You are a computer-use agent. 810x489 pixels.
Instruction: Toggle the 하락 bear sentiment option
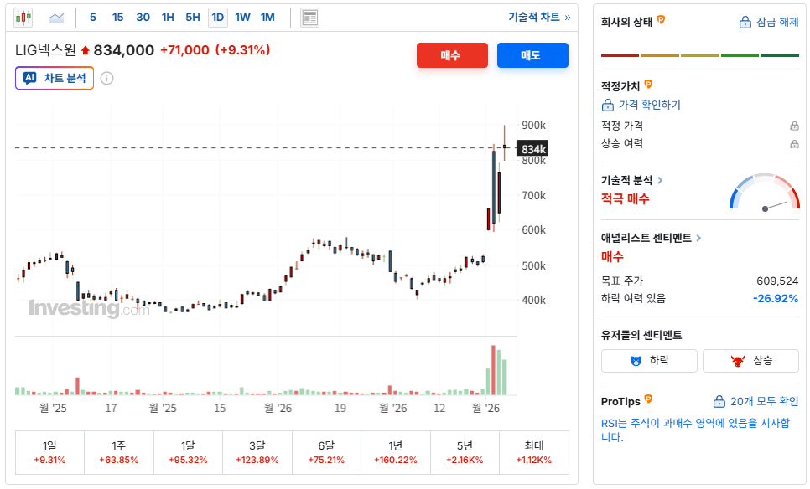tap(648, 361)
